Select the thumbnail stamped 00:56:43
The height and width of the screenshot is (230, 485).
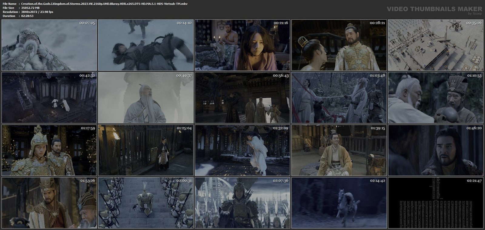[x=242, y=98]
